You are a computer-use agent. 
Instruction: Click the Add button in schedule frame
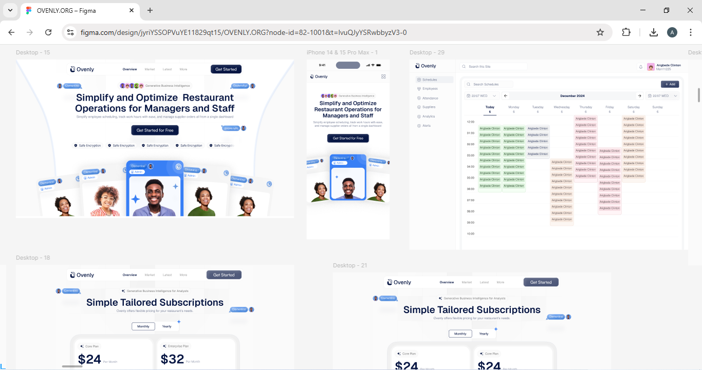pyautogui.click(x=670, y=84)
